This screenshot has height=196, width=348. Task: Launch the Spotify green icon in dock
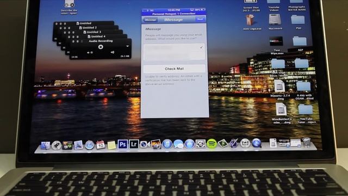pos(212,144)
